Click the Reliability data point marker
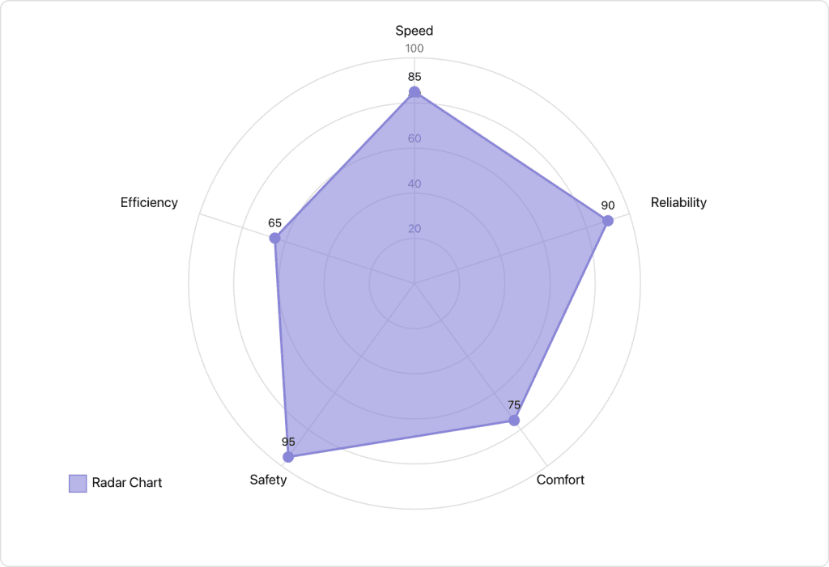This screenshot has height=567, width=829. coord(608,221)
